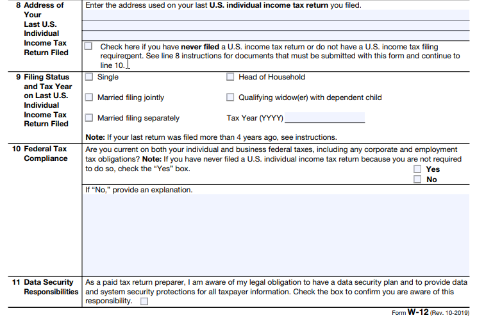This screenshot has width=493, height=336.
Task: Click the Tax Year (YYYY) field
Action: click(x=325, y=117)
